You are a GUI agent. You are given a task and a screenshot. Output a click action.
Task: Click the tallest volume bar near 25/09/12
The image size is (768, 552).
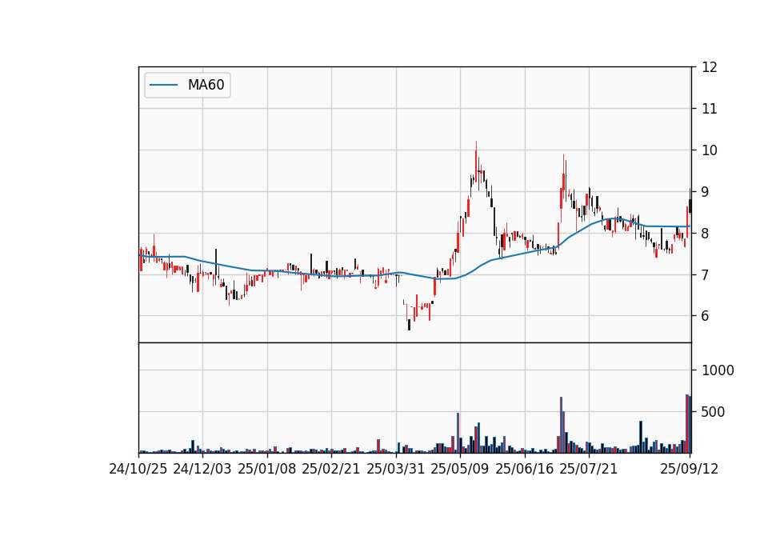[687, 424]
